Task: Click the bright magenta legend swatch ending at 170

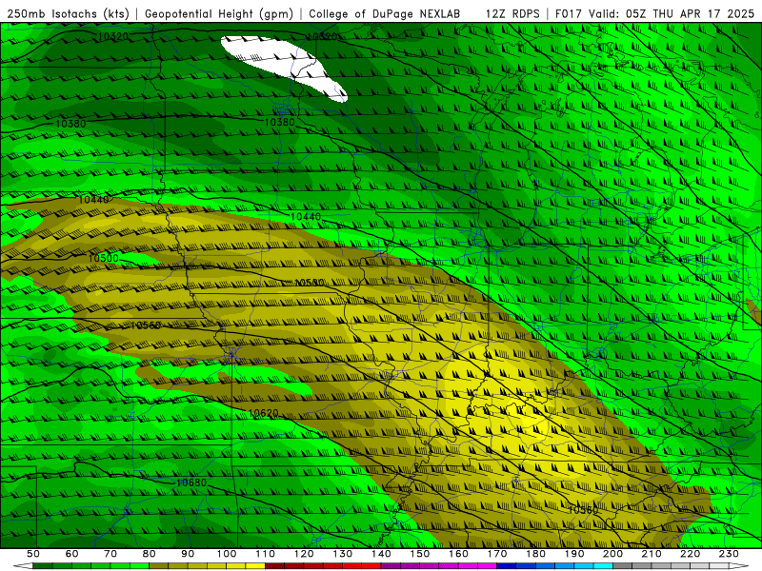Action: (x=488, y=565)
